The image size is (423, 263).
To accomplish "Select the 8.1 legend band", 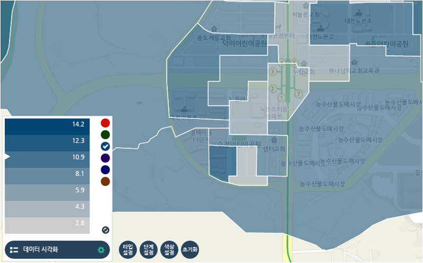I will point(47,176).
